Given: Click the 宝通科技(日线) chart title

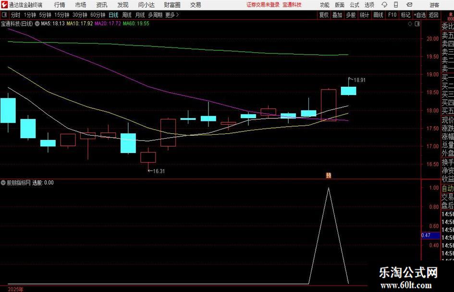Looking at the screenshot, I should pyautogui.click(x=17, y=23).
